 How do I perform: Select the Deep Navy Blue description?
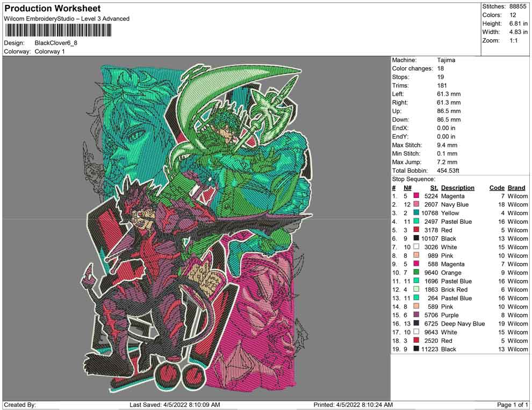(463, 324)
